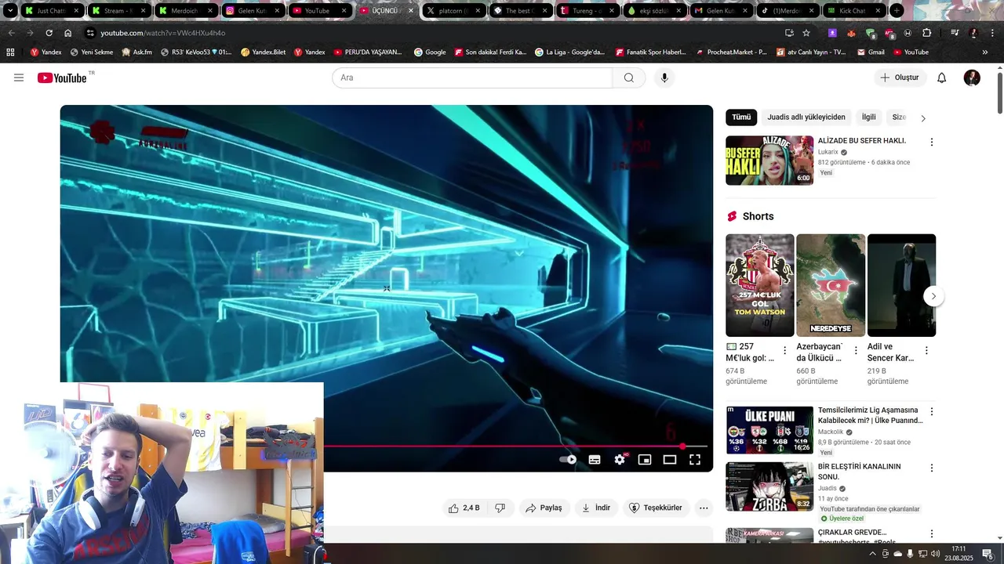Click the search magnifier button
This screenshot has width=1004, height=564.
tap(629, 78)
